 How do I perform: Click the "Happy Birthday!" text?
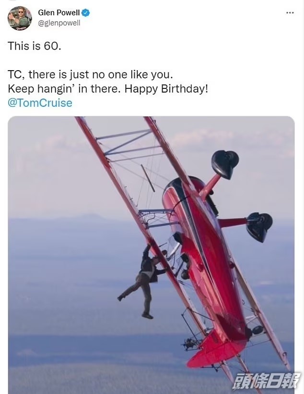166,89
